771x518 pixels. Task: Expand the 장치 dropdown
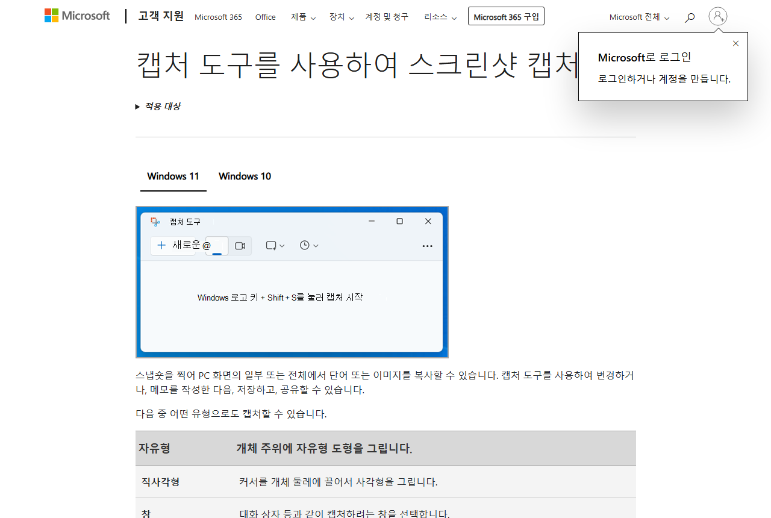pyautogui.click(x=342, y=17)
